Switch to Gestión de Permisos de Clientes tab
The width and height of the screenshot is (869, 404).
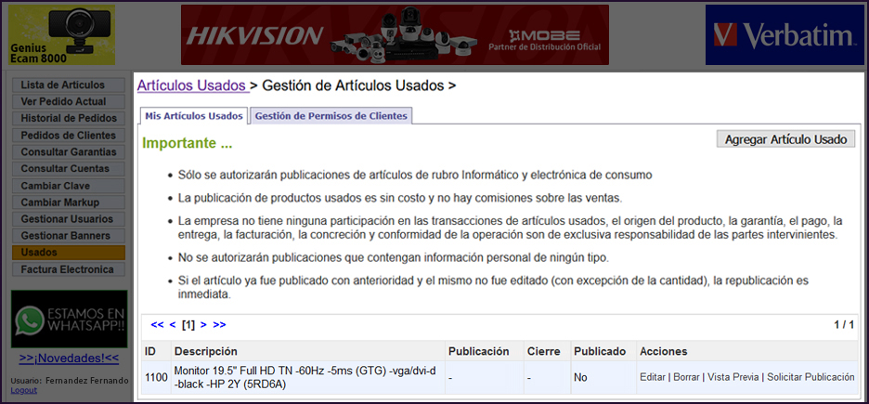point(331,116)
